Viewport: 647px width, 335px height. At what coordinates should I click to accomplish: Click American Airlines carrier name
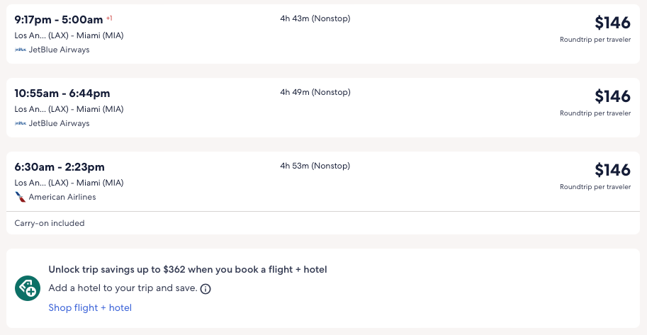62,197
